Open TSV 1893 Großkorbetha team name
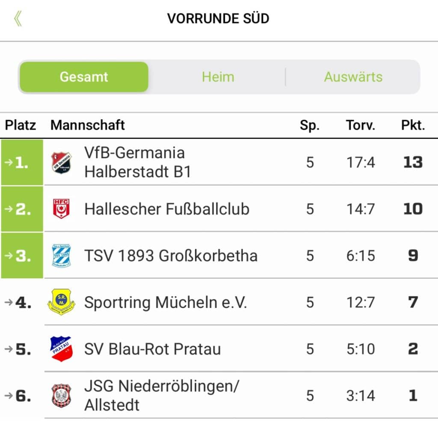The width and height of the screenshot is (438, 434). click(x=171, y=256)
